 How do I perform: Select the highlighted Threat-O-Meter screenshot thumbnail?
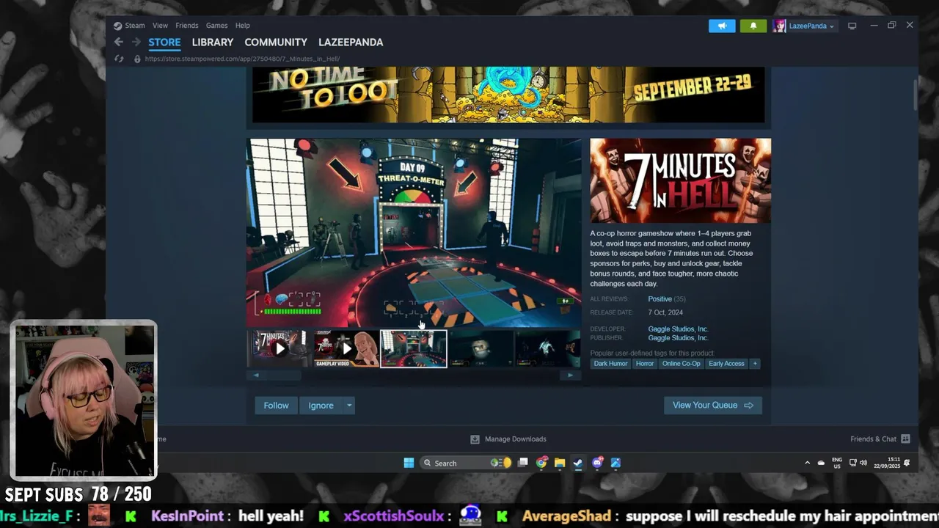point(414,348)
